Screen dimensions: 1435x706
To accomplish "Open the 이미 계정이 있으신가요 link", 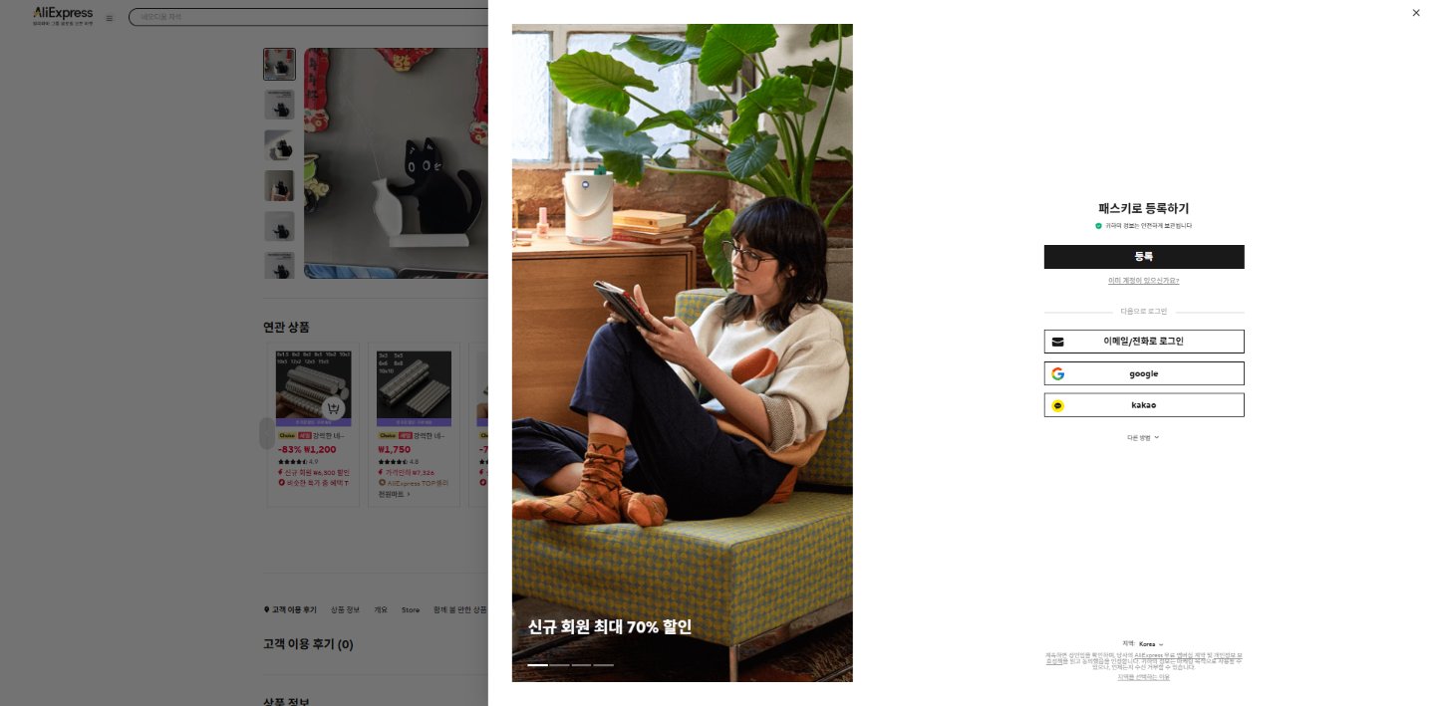I will (x=1144, y=281).
